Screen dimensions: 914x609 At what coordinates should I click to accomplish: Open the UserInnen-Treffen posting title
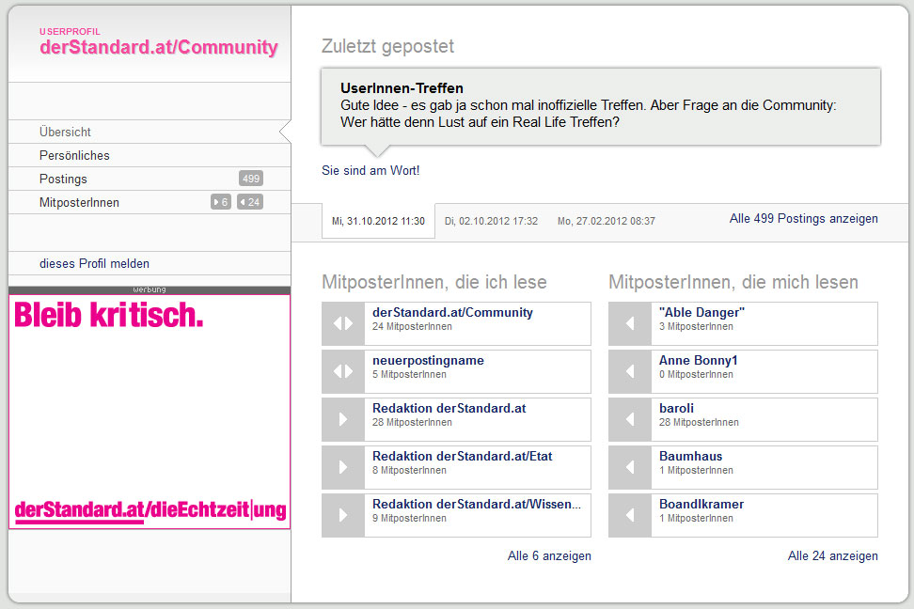[x=402, y=88]
